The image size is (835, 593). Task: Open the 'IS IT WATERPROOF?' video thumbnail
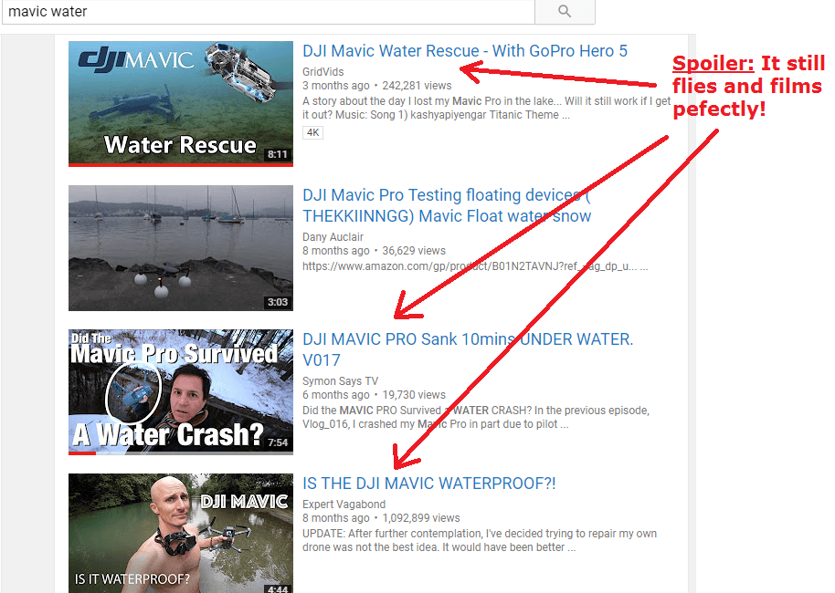pyautogui.click(x=181, y=534)
